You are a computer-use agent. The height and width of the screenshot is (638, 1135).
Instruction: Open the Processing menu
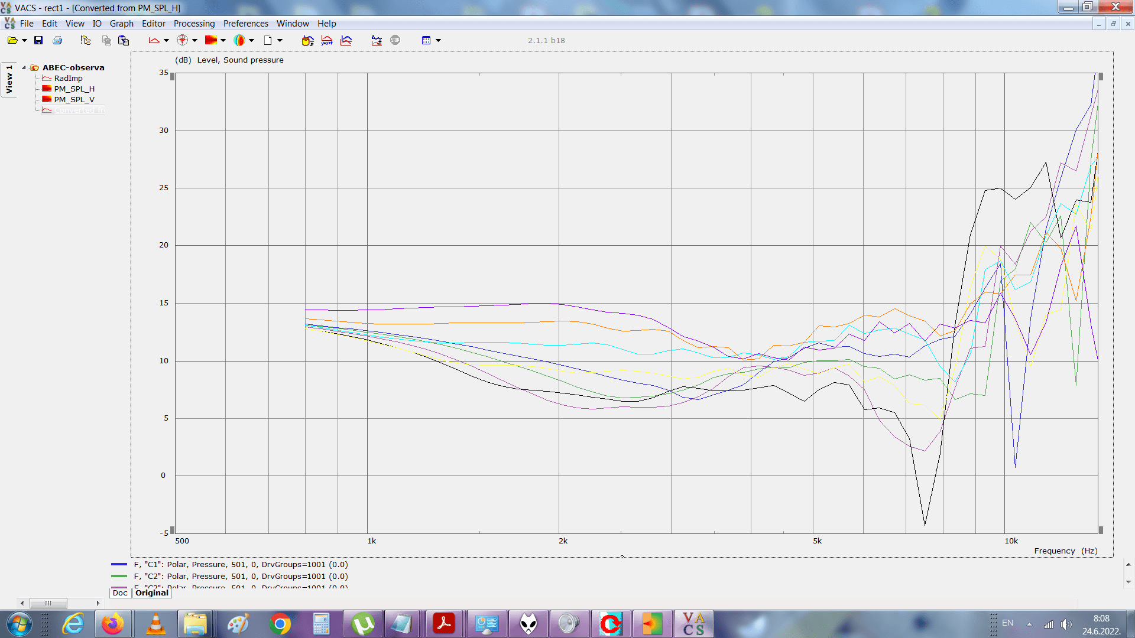[x=194, y=24]
